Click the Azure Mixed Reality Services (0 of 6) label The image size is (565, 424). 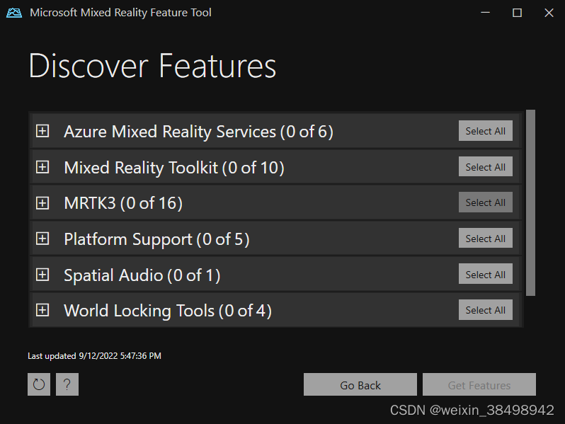198,132
